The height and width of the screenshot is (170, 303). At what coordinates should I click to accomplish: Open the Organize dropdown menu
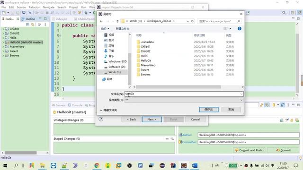tap(105, 28)
